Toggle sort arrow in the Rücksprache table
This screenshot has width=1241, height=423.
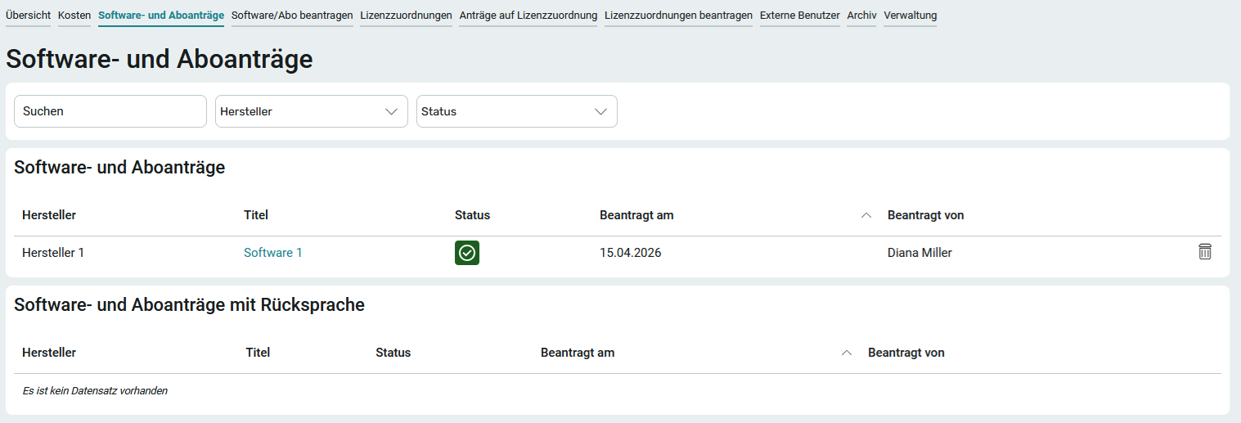847,353
